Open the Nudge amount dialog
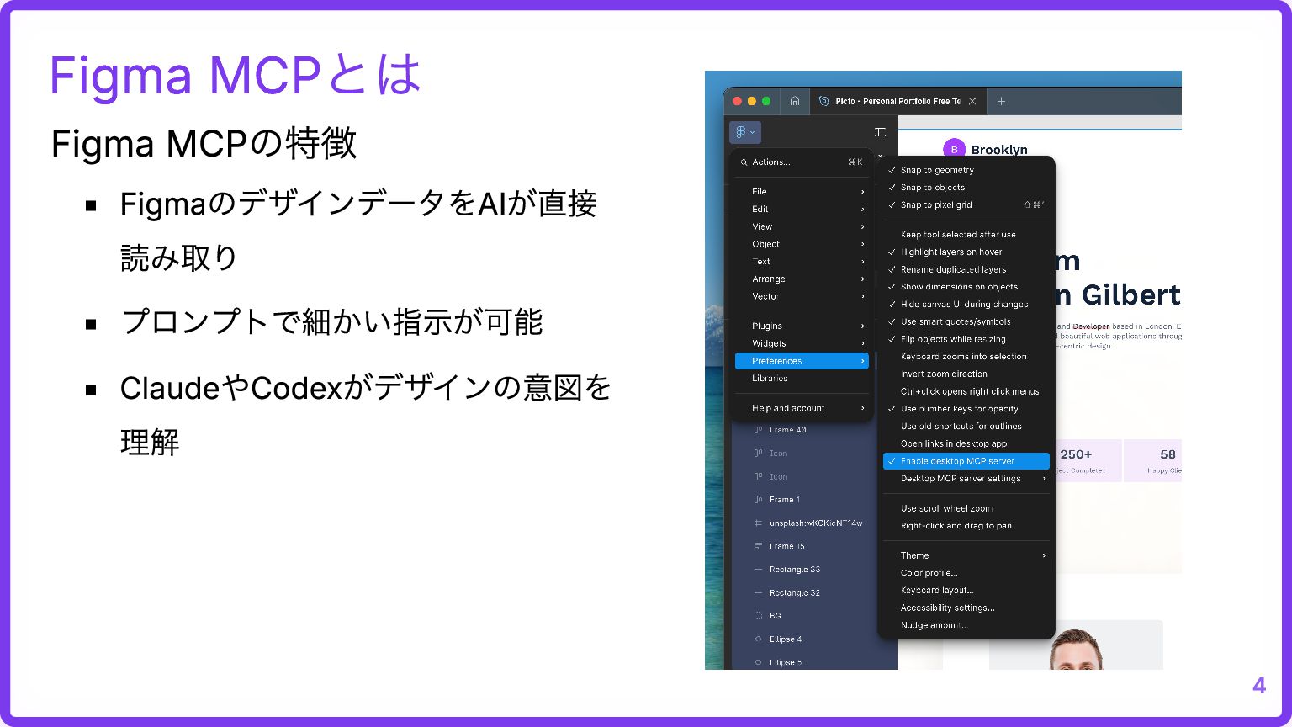The height and width of the screenshot is (727, 1292). (x=966, y=625)
